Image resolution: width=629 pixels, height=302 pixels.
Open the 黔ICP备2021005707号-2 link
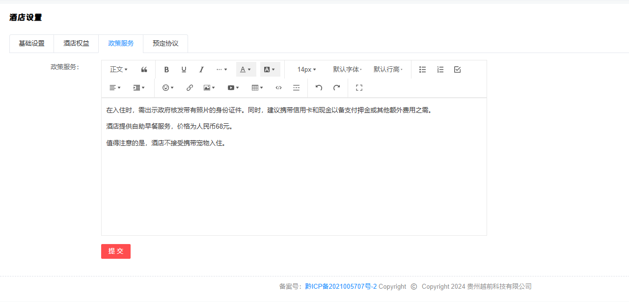341,287
